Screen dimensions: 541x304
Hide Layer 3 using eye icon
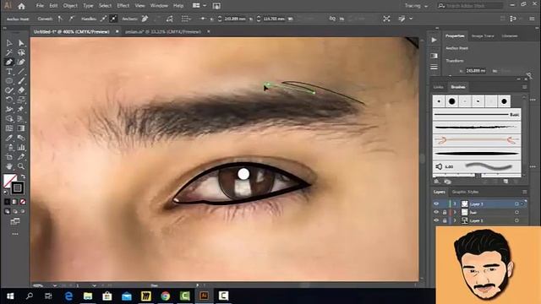pyautogui.click(x=436, y=204)
